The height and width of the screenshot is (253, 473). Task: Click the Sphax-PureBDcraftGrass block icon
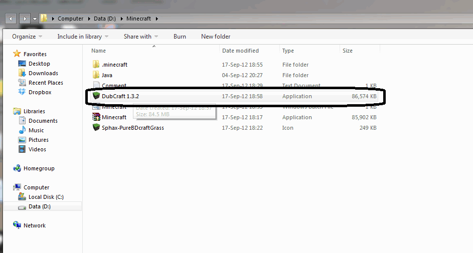click(x=96, y=127)
